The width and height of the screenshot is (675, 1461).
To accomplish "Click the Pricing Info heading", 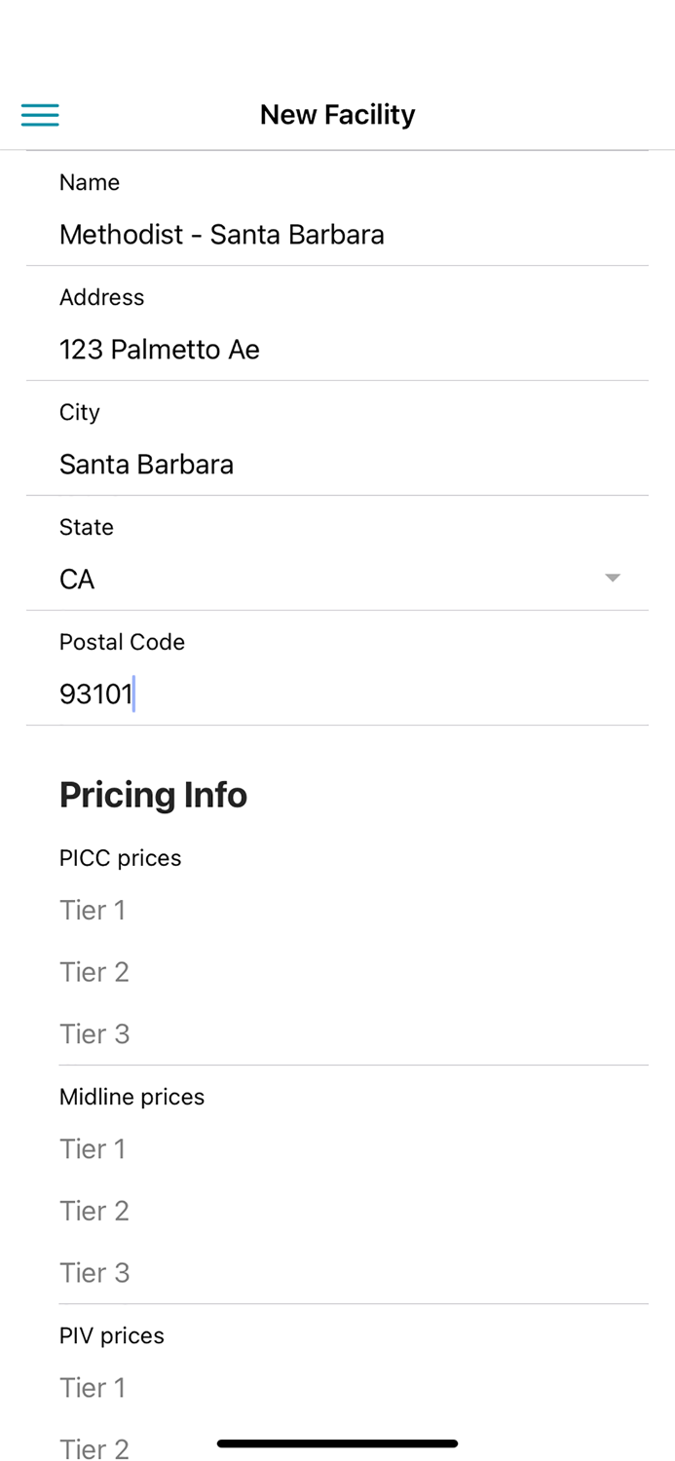I will pos(153,795).
